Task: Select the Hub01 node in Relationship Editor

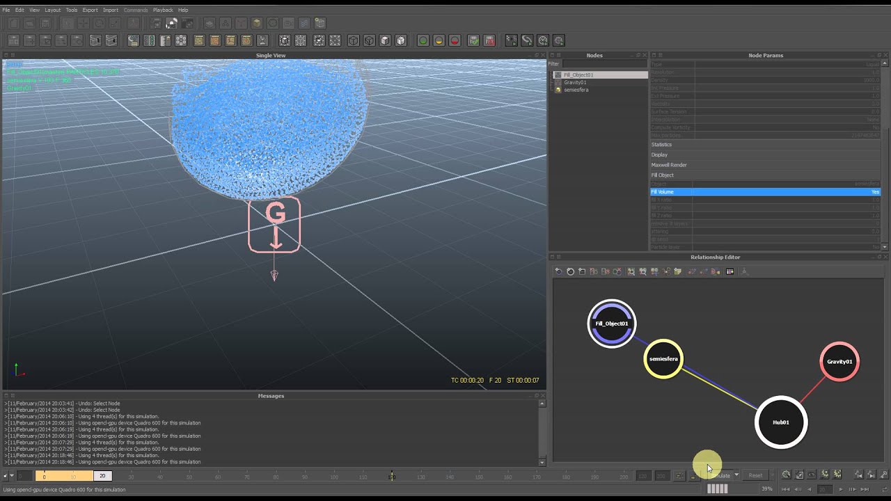Action: coord(781,422)
